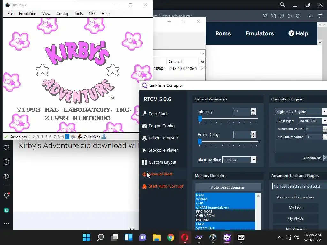Image resolution: width=327 pixels, height=245 pixels.
Task: Click the Manual Blast crosshair button
Action: pyautogui.click(x=157, y=174)
